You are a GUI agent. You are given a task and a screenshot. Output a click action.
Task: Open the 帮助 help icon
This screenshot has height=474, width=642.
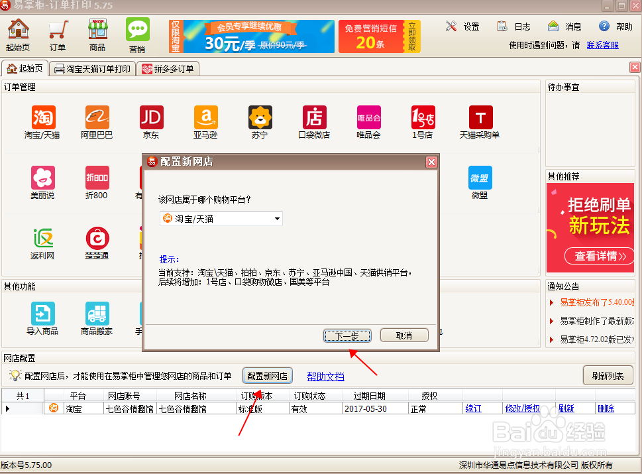click(615, 27)
